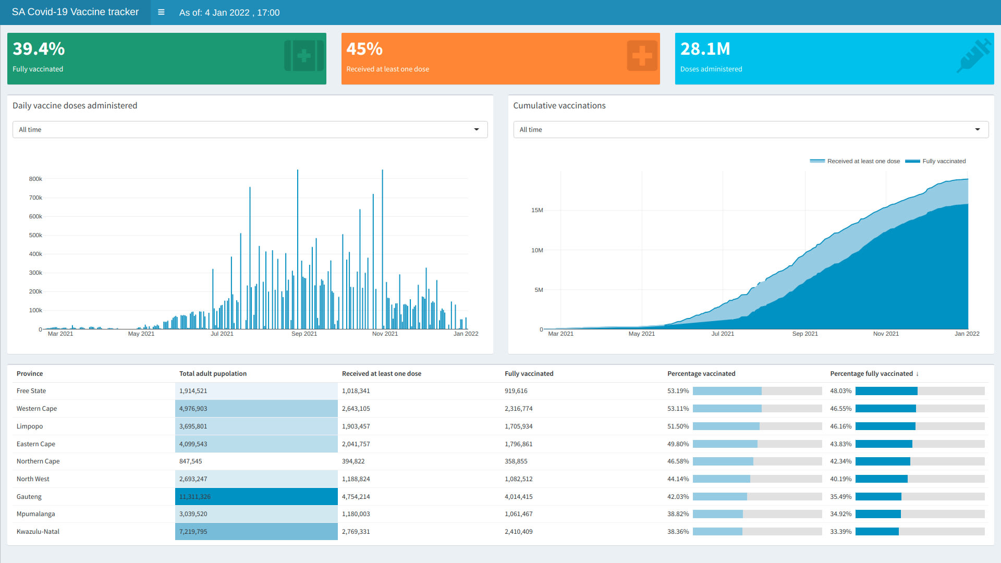Viewport: 1001px width, 563px height.
Task: Click the first-aid kit icon on green card
Action: click(x=304, y=56)
